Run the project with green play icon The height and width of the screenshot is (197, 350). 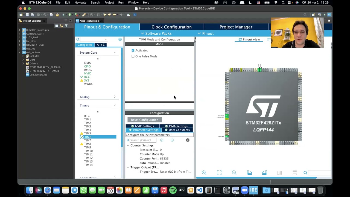tap(70, 15)
